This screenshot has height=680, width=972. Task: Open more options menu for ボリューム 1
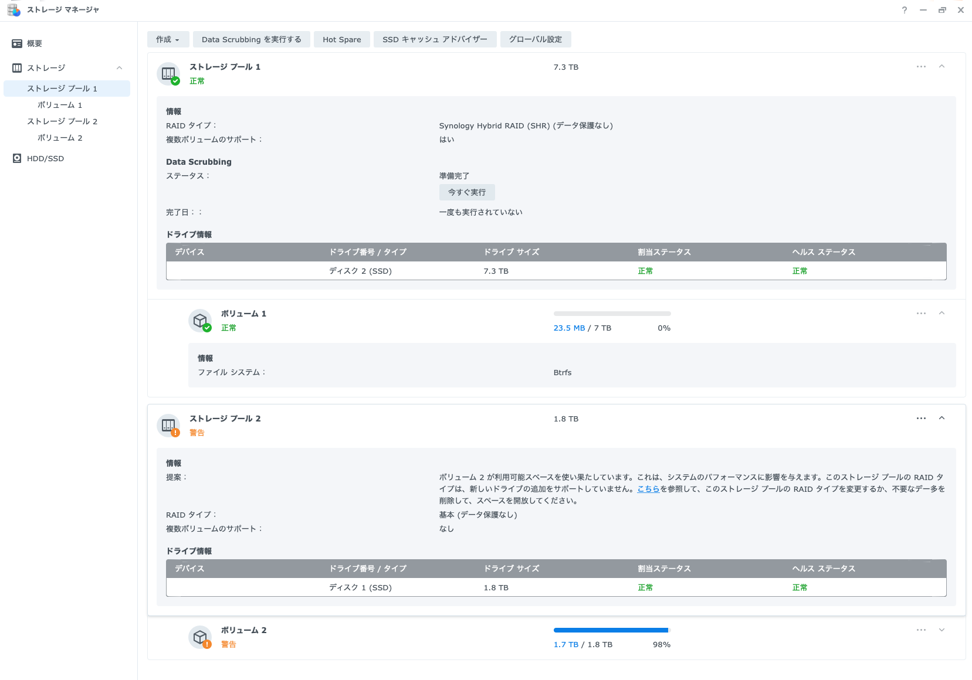(921, 314)
